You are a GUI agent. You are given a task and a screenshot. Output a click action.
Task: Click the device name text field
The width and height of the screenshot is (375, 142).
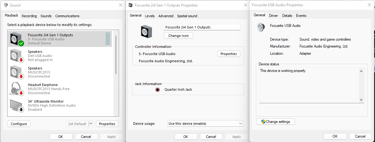click(202, 27)
